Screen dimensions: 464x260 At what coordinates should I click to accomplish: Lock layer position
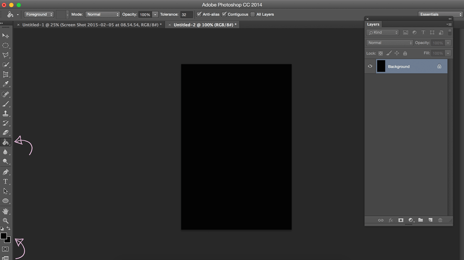(397, 53)
